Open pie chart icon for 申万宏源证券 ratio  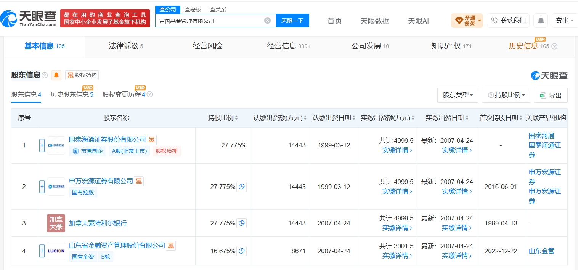pyautogui.click(x=241, y=187)
